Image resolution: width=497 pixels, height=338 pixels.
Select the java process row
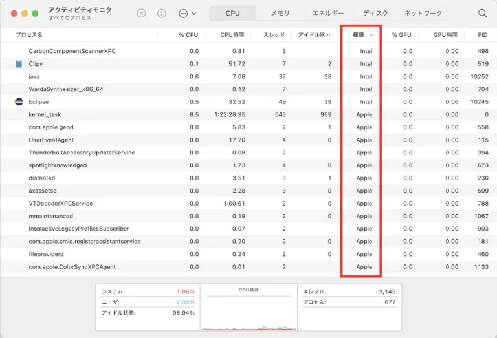click(248, 77)
